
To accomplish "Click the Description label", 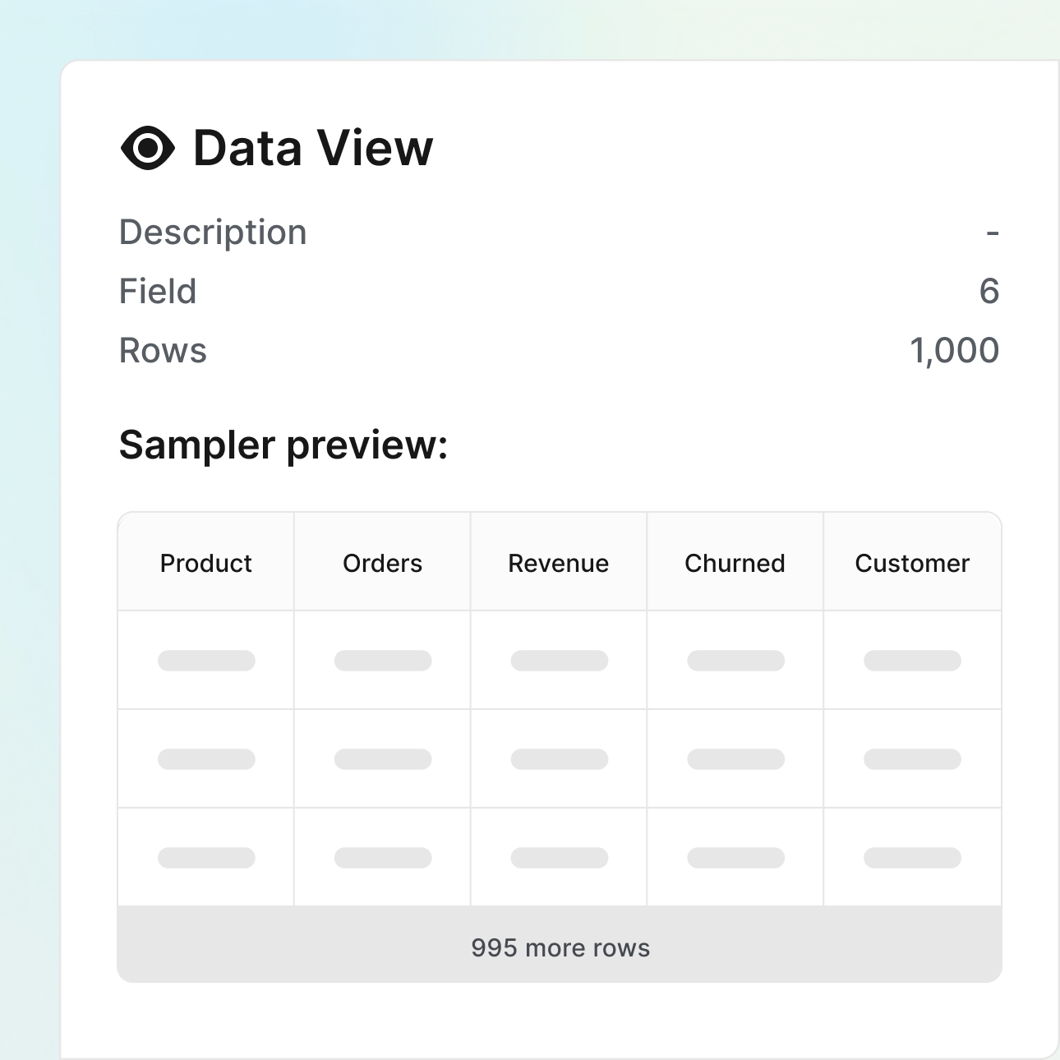I will (212, 231).
